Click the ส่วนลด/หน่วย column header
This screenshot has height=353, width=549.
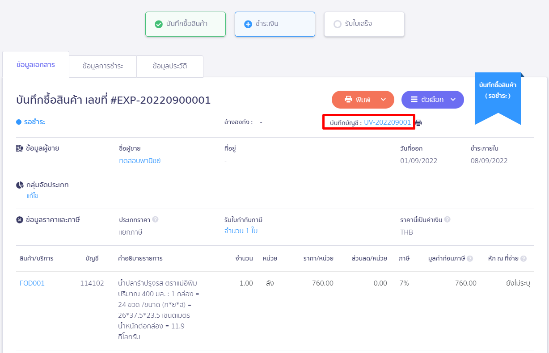pyautogui.click(x=369, y=258)
